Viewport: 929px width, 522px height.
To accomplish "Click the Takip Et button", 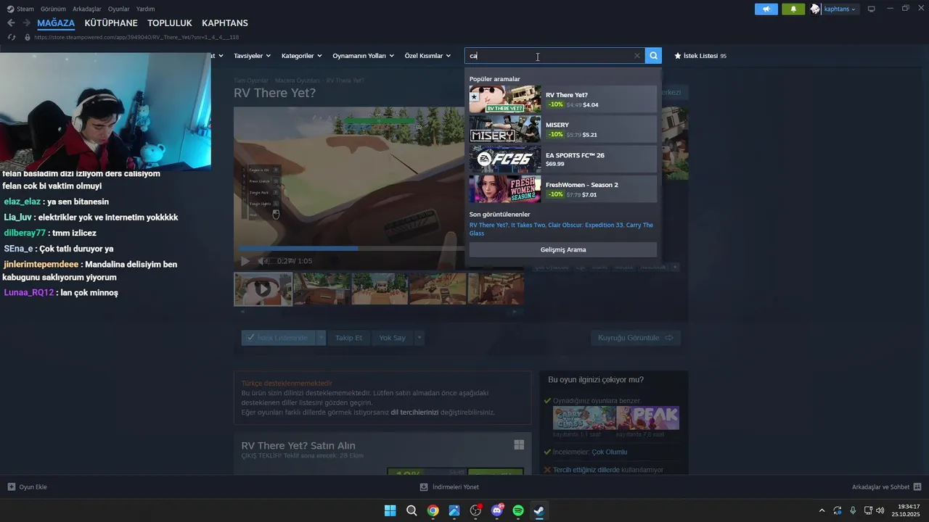I will (x=348, y=338).
